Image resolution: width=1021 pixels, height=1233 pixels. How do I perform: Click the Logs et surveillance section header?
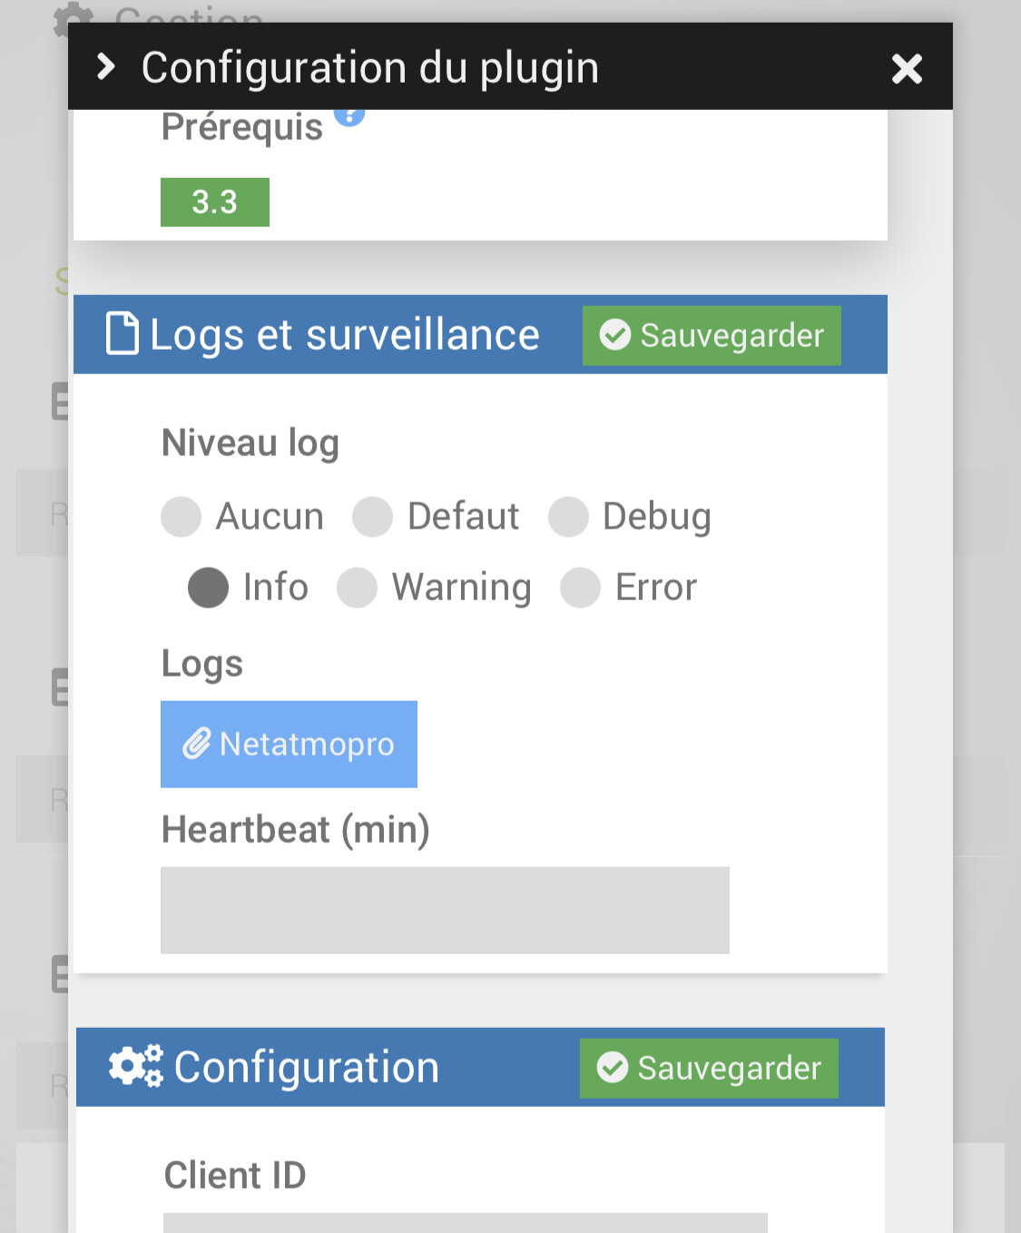pos(345,335)
